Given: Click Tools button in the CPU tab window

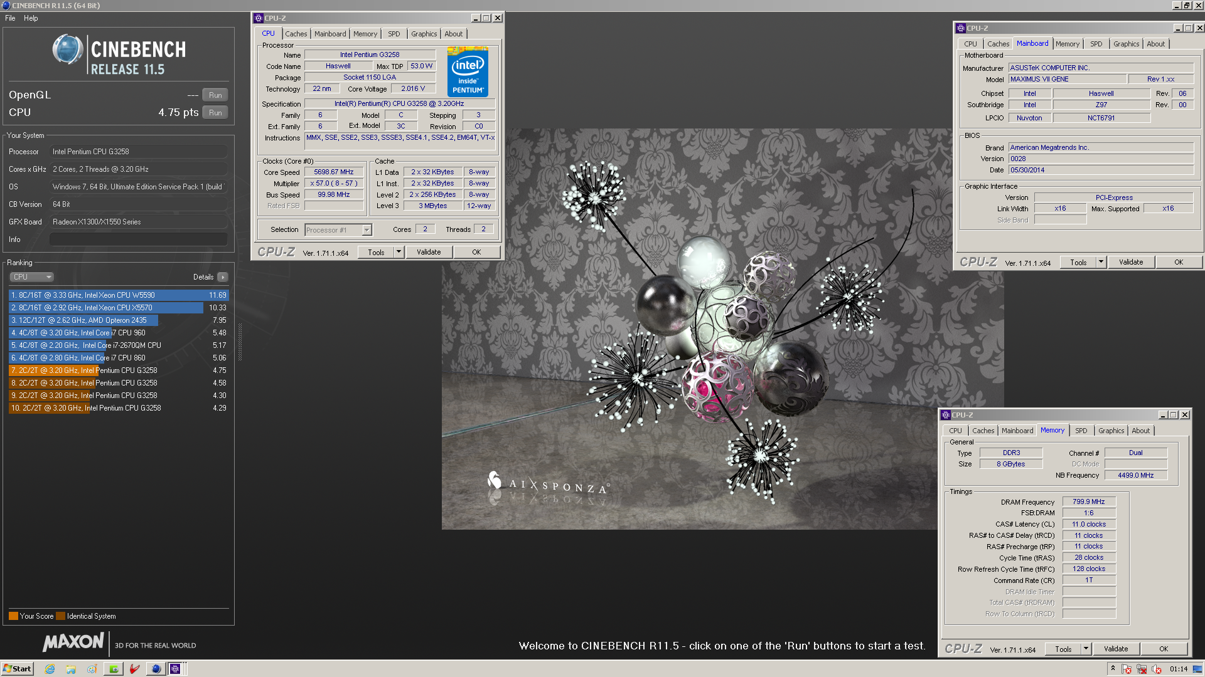Looking at the screenshot, I should (376, 252).
